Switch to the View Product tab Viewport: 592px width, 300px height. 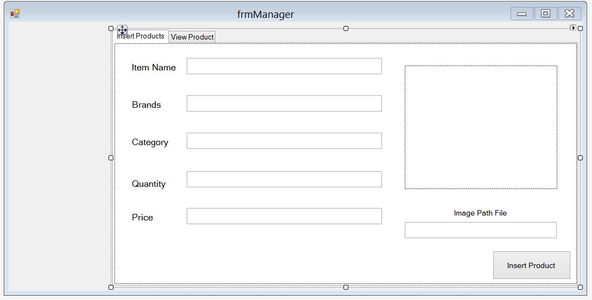(192, 37)
